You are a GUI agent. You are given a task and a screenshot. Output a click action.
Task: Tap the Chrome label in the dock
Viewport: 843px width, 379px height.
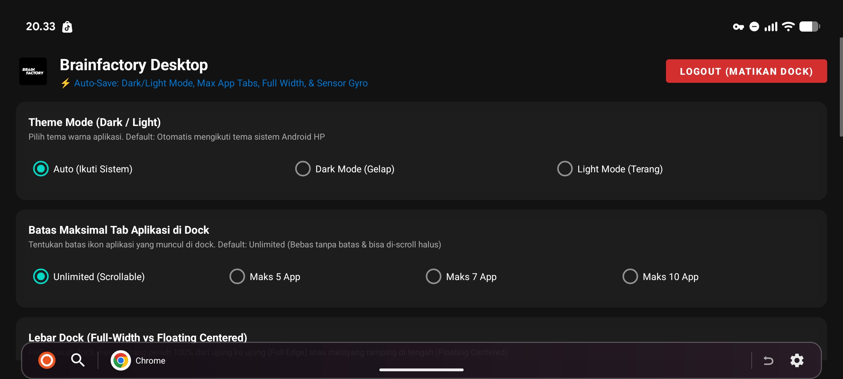click(150, 361)
